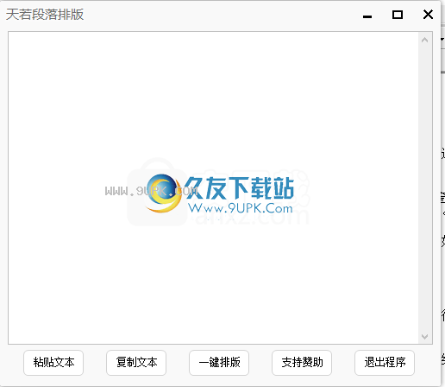Focus the large empty text editing area
This screenshot has height=387, width=445.
click(x=213, y=187)
